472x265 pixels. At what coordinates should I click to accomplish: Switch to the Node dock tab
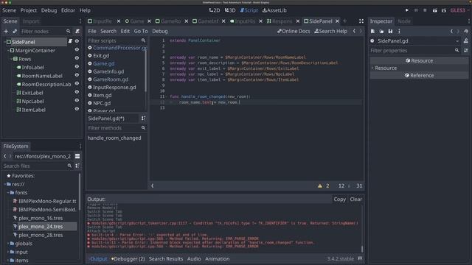click(403, 21)
